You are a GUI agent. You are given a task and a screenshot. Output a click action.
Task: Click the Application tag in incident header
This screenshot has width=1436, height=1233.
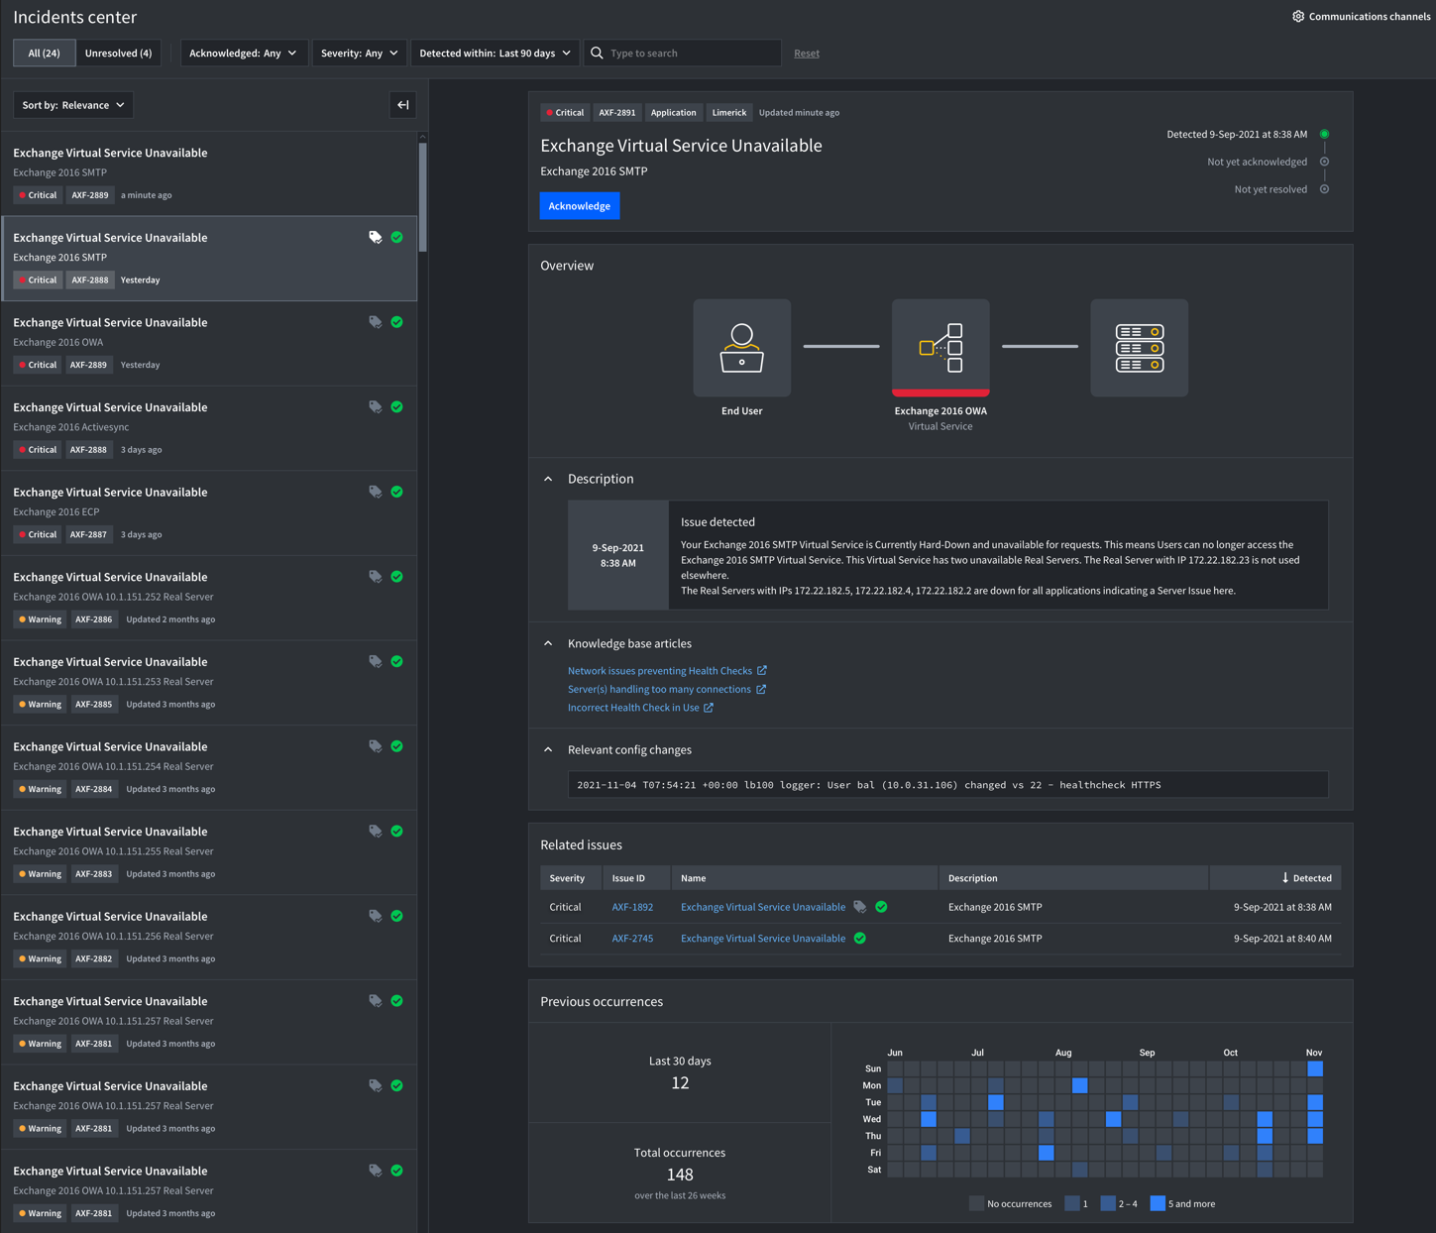pyautogui.click(x=674, y=113)
